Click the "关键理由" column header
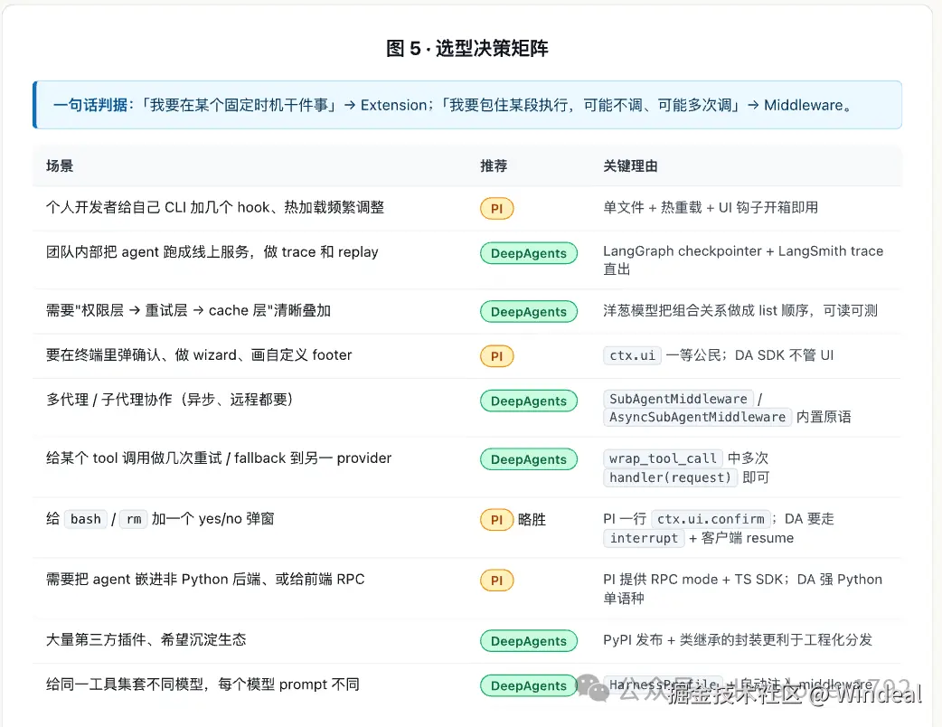The height and width of the screenshot is (727, 942). pos(630,165)
